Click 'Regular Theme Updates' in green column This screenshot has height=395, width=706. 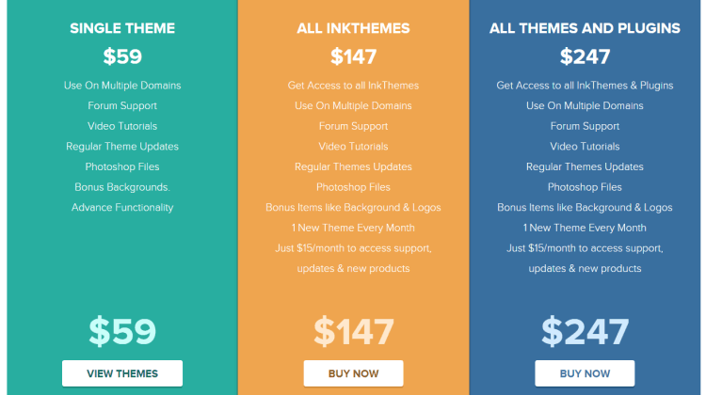[x=122, y=146]
